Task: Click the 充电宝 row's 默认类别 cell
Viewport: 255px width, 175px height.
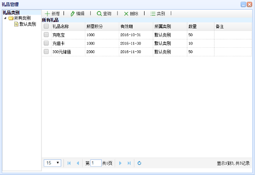Action: click(x=170, y=35)
